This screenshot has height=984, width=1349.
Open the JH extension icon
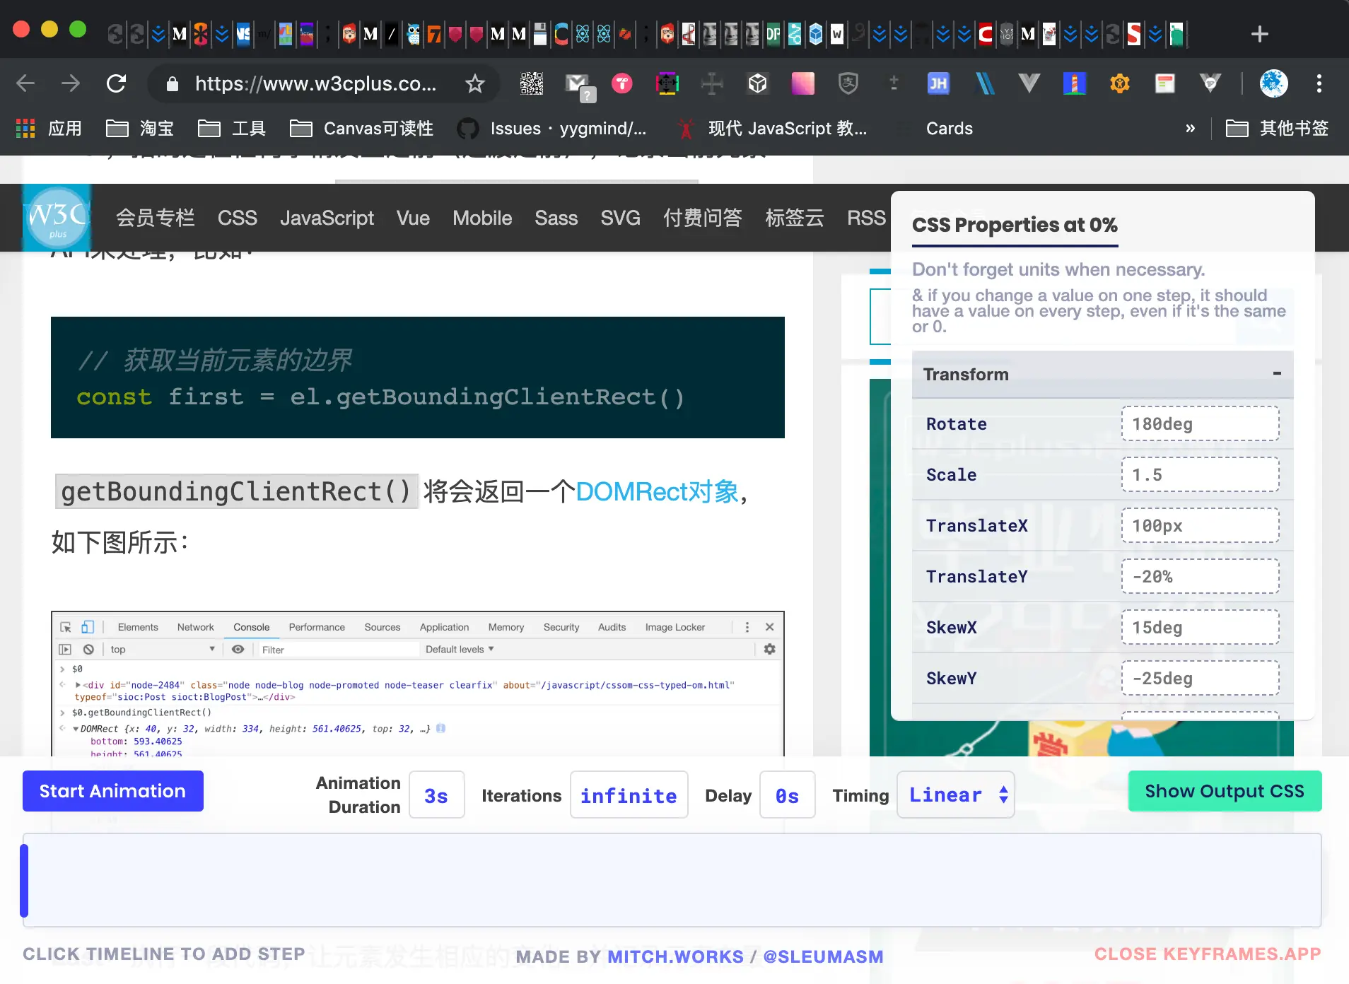coord(938,83)
